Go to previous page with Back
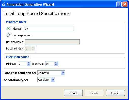 click(x=73, y=93)
